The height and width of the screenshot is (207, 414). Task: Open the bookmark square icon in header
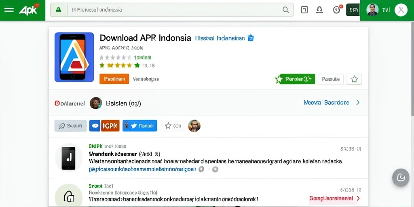304,10
